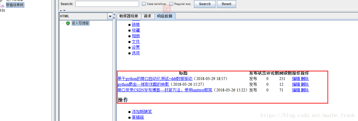The width and height of the screenshot is (358, 121).
Task: Open the 链接 link
Action: (136, 25)
